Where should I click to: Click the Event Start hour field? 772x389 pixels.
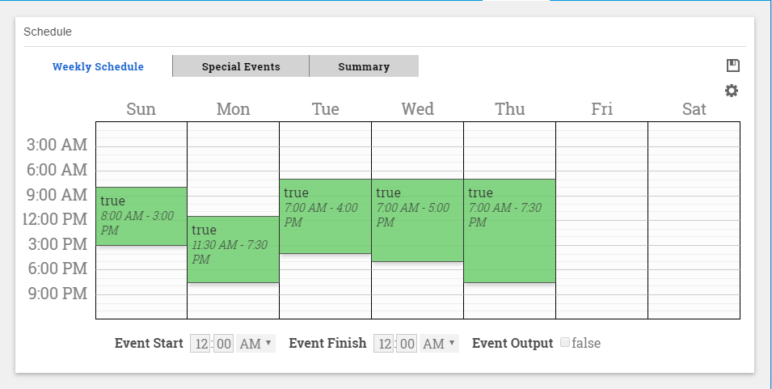click(x=200, y=344)
